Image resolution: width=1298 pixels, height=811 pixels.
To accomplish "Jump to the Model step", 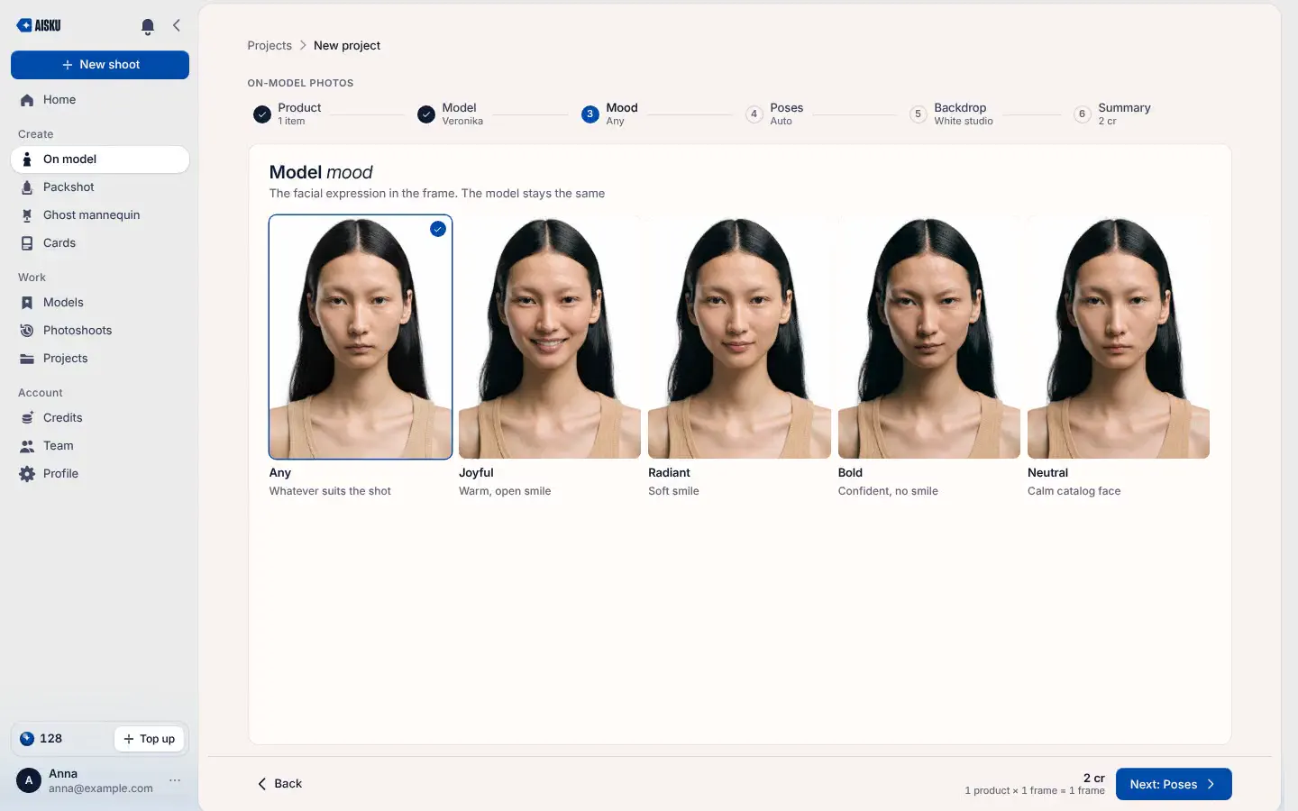I will [451, 114].
